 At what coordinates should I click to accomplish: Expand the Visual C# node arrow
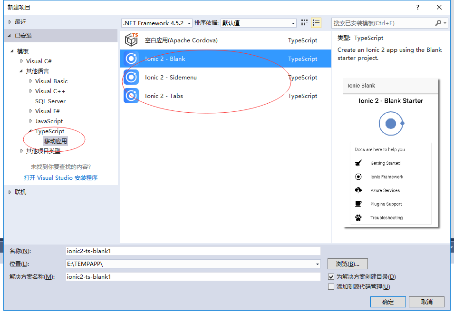point(21,61)
